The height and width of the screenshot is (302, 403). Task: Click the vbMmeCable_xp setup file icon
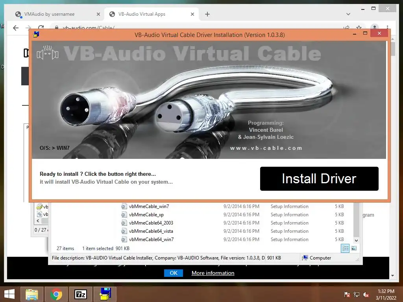[x=124, y=214]
